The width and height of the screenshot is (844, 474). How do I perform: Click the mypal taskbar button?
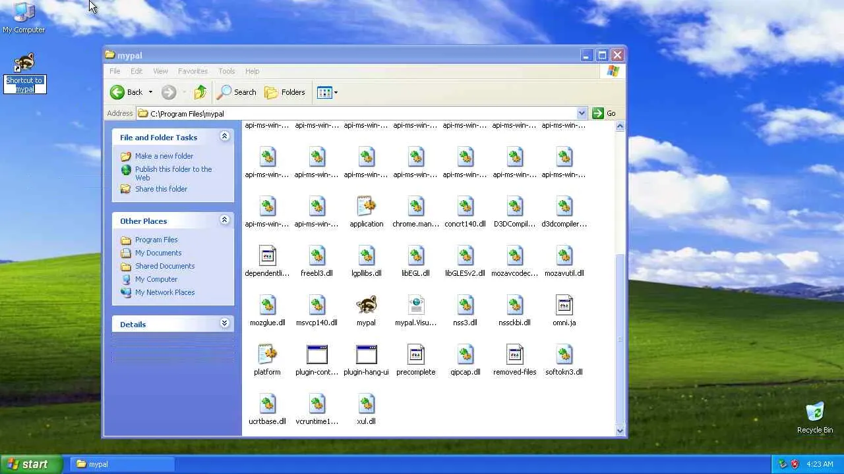tap(122, 464)
